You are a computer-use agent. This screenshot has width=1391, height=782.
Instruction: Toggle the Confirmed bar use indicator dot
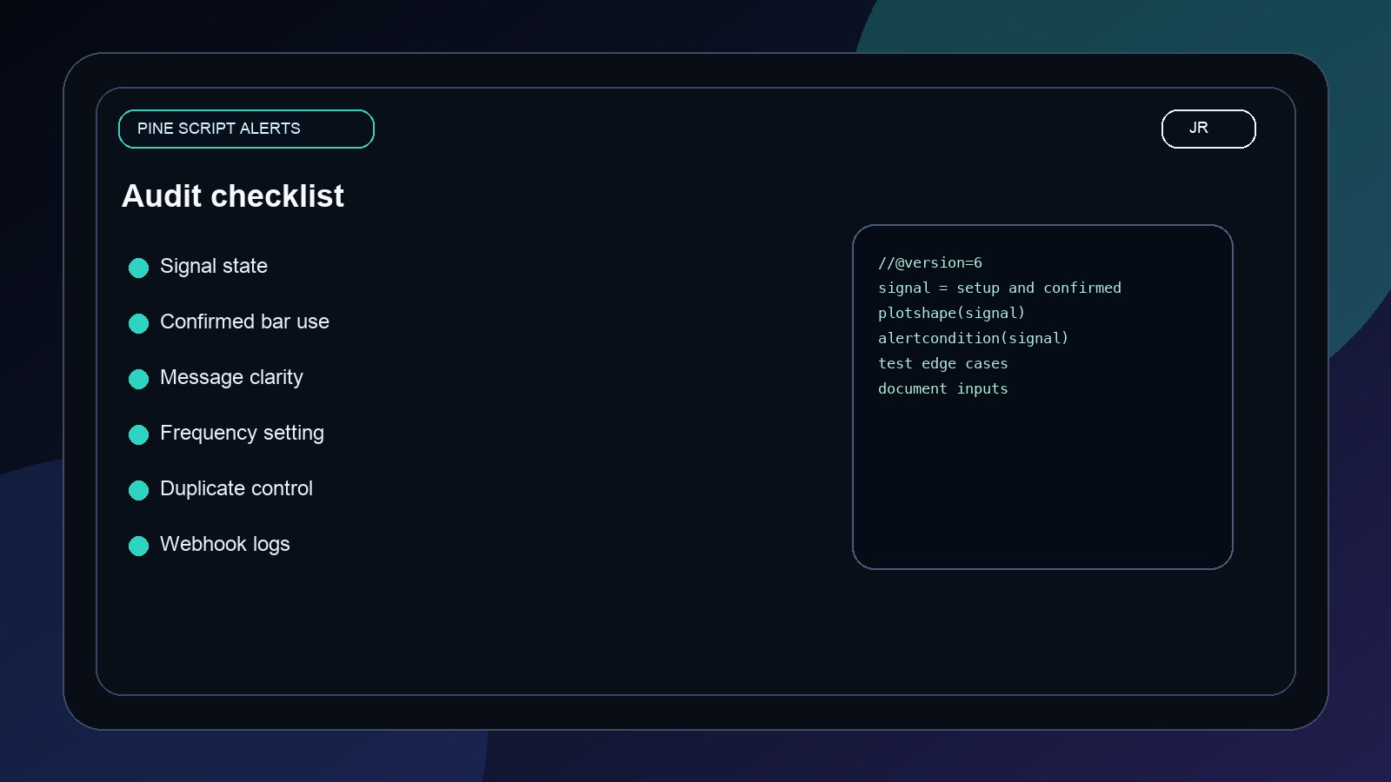[x=138, y=323]
